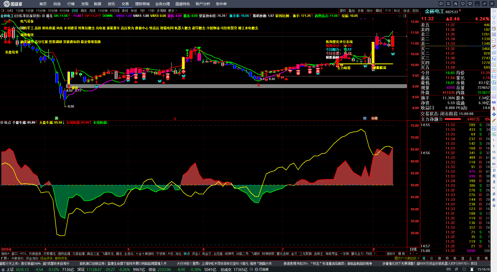Open the f(x) formula manager sidebar icon

tap(494, 83)
